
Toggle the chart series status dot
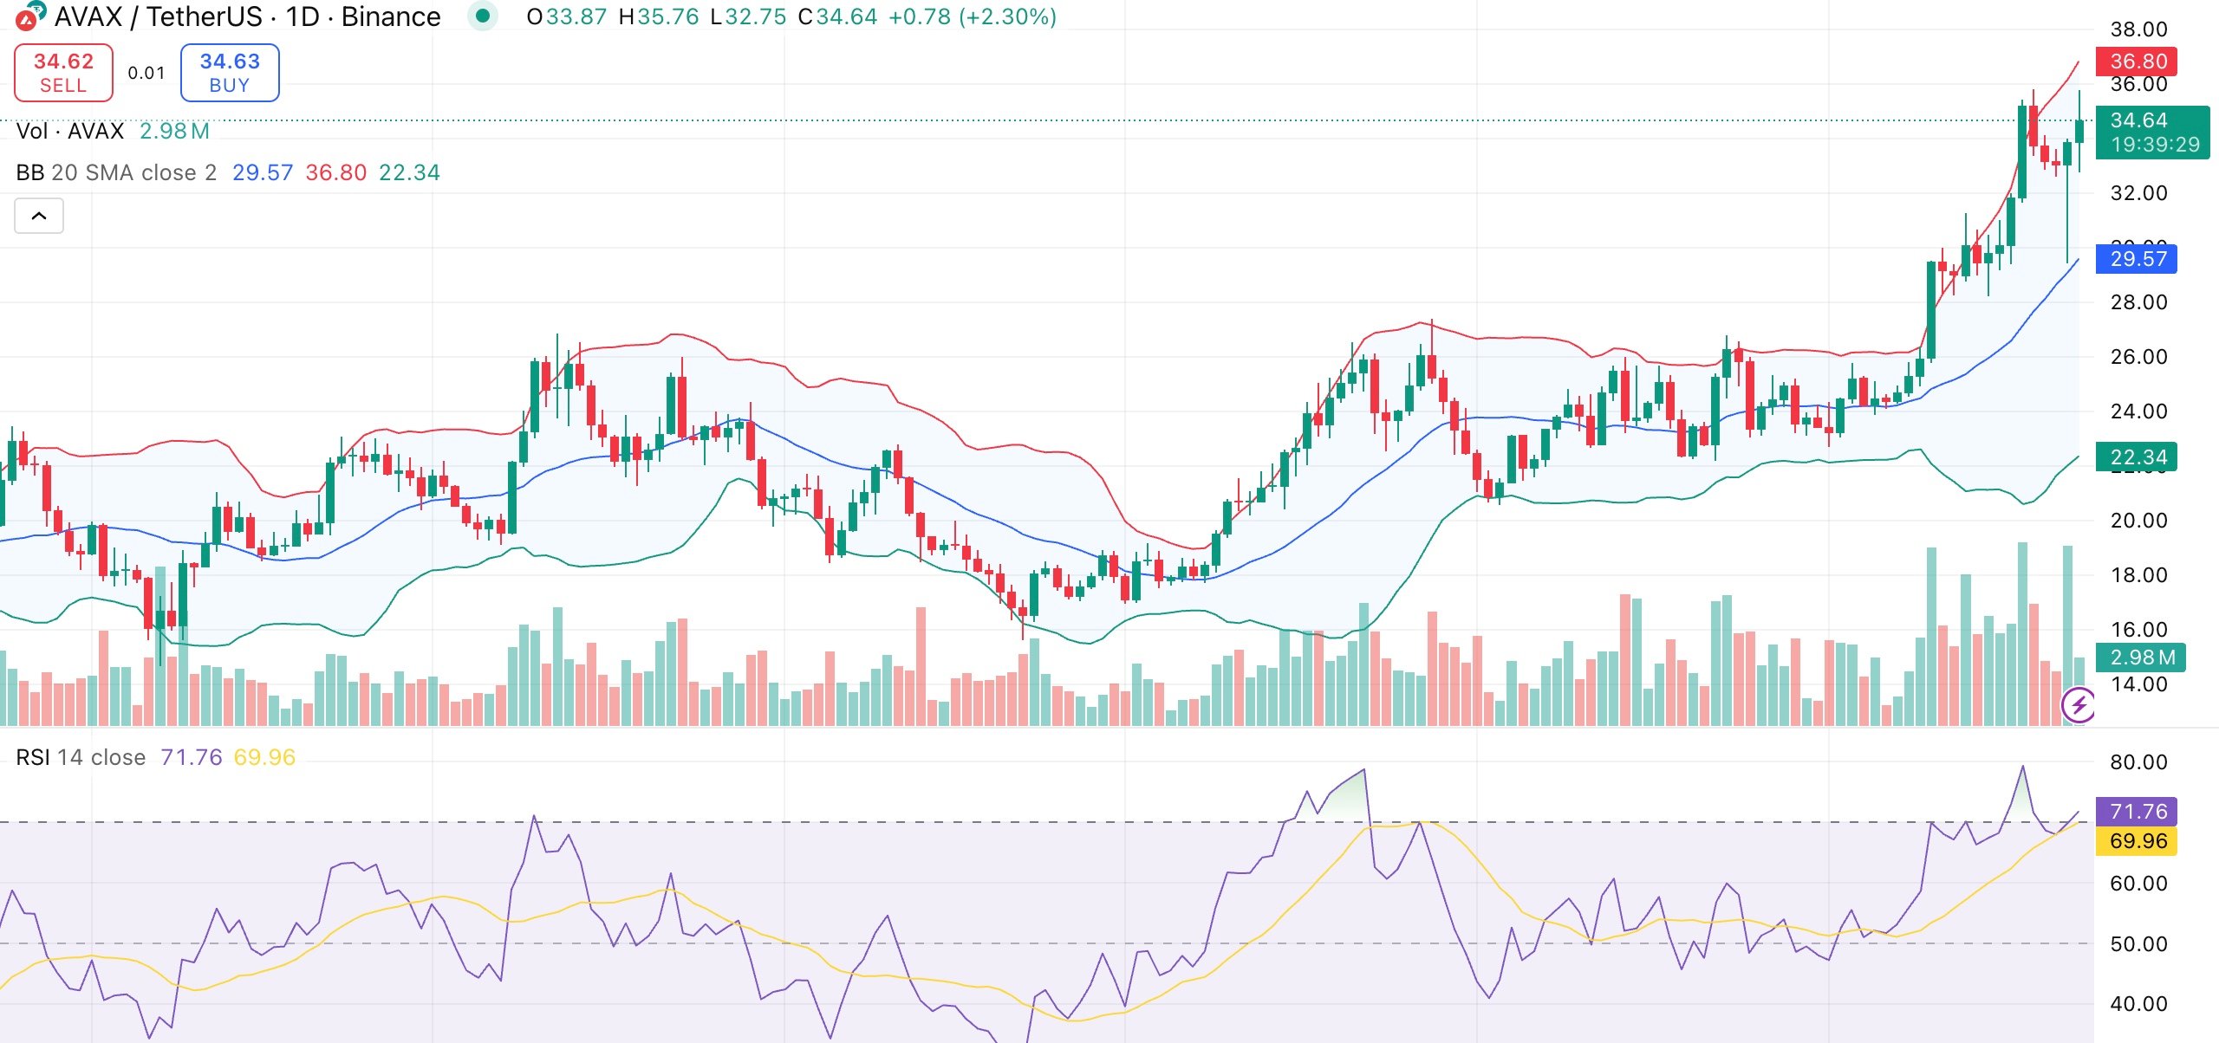point(483,16)
